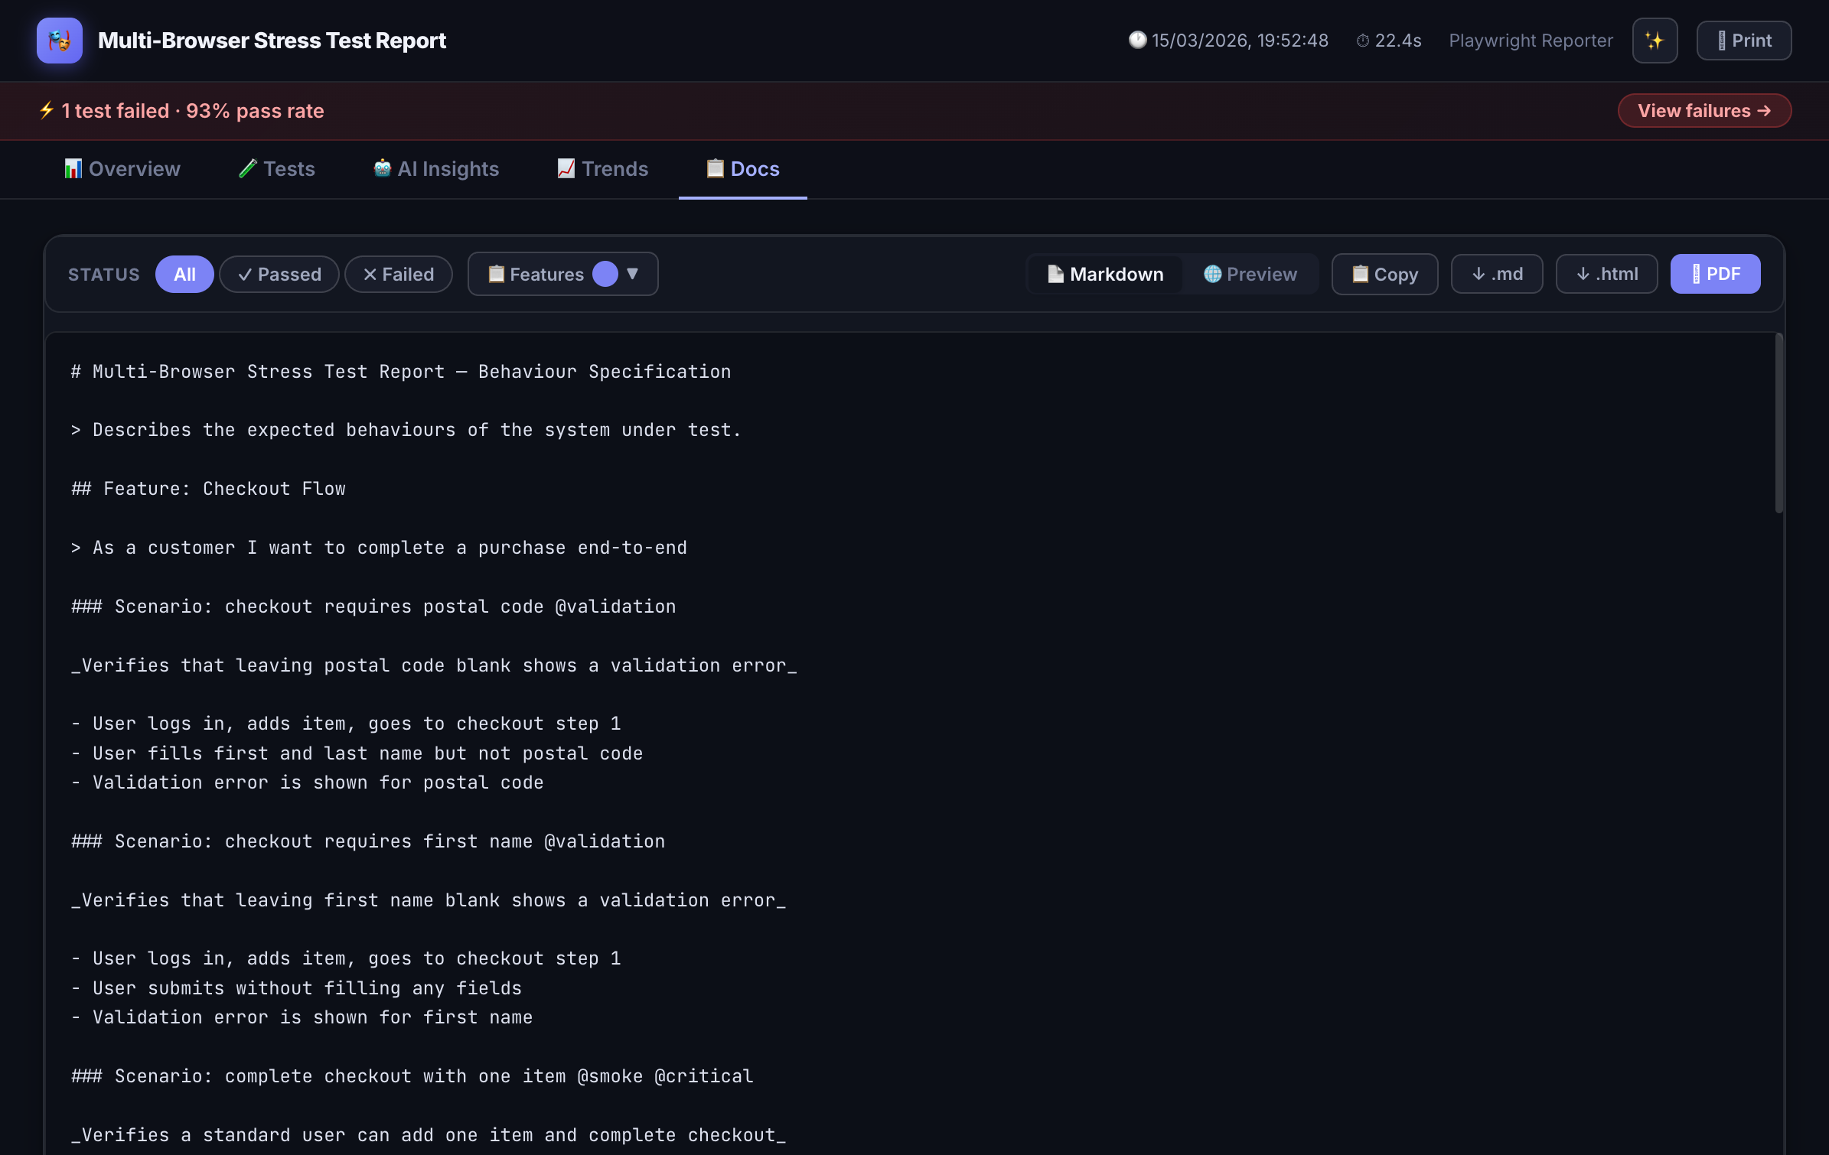
Task: Click the docs pane scrollbar thumb
Action: pyautogui.click(x=1778, y=423)
